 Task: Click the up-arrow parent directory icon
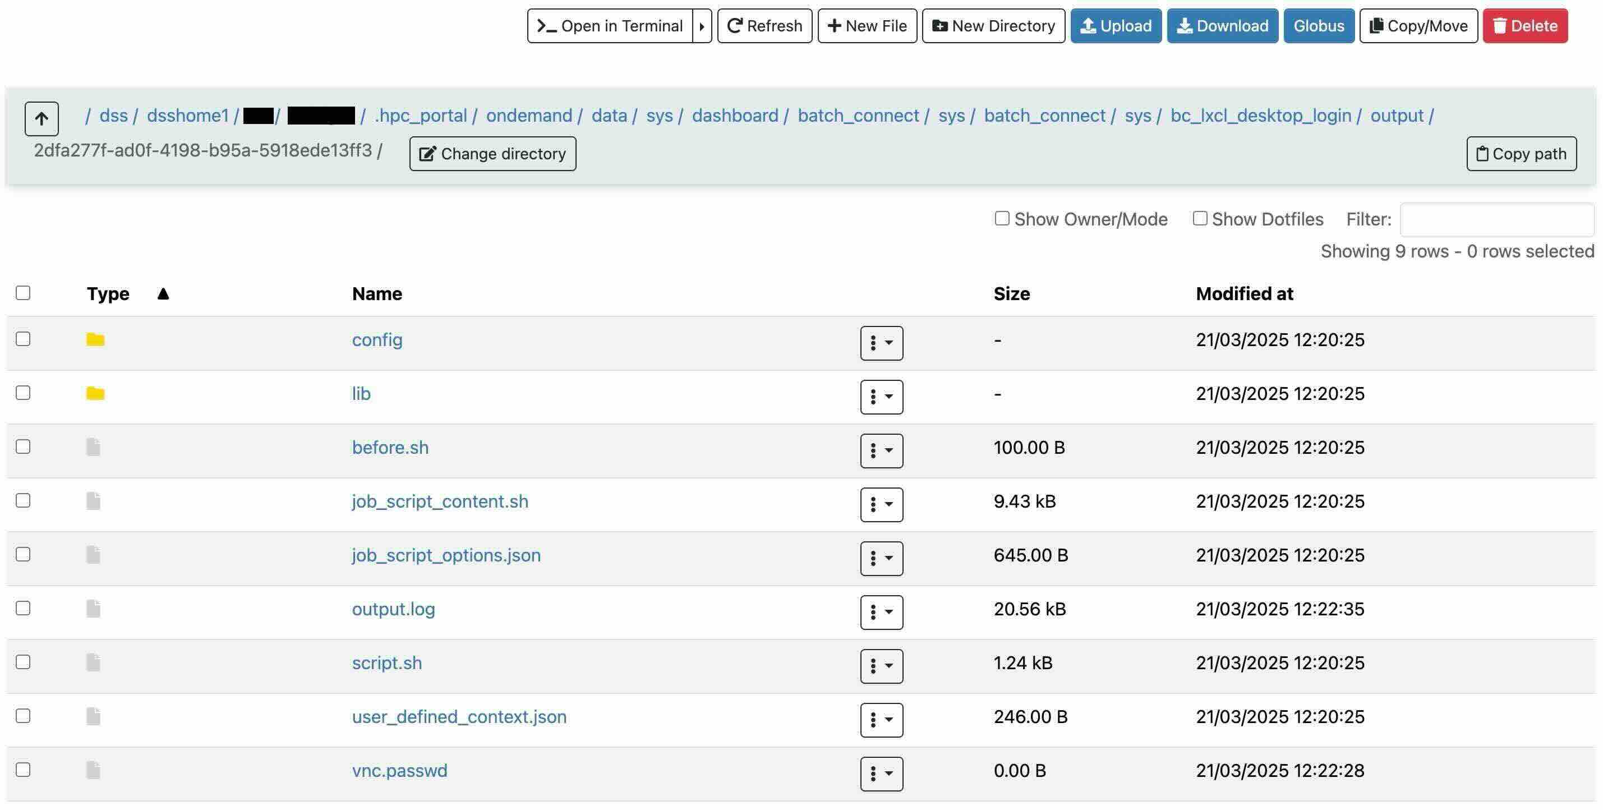pyautogui.click(x=42, y=118)
